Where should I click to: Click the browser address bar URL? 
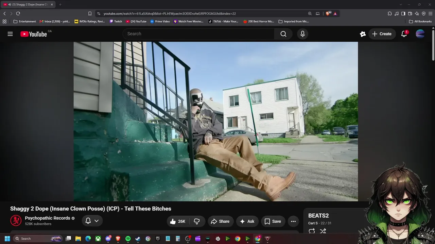pyautogui.click(x=170, y=14)
